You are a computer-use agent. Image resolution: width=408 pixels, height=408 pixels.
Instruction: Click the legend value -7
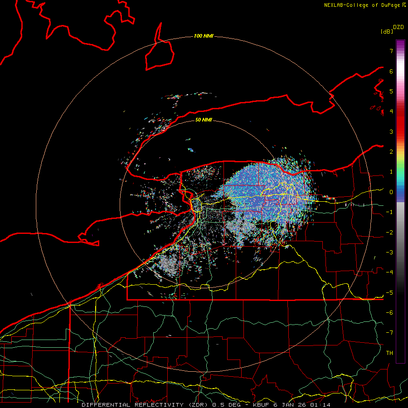pos(389,333)
